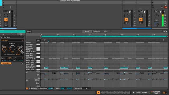Toggle track 3 activator button
169x95 pixels.
[x=6, y=20]
